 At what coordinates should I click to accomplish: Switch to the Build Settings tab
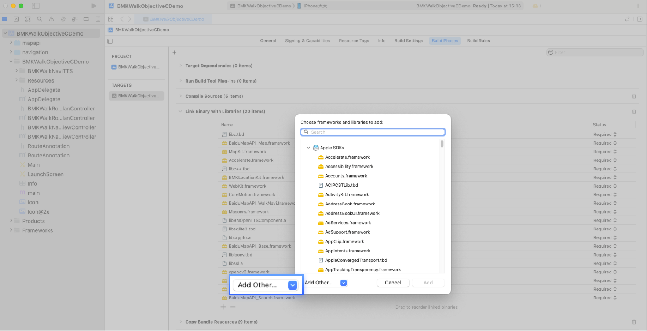[408, 41]
